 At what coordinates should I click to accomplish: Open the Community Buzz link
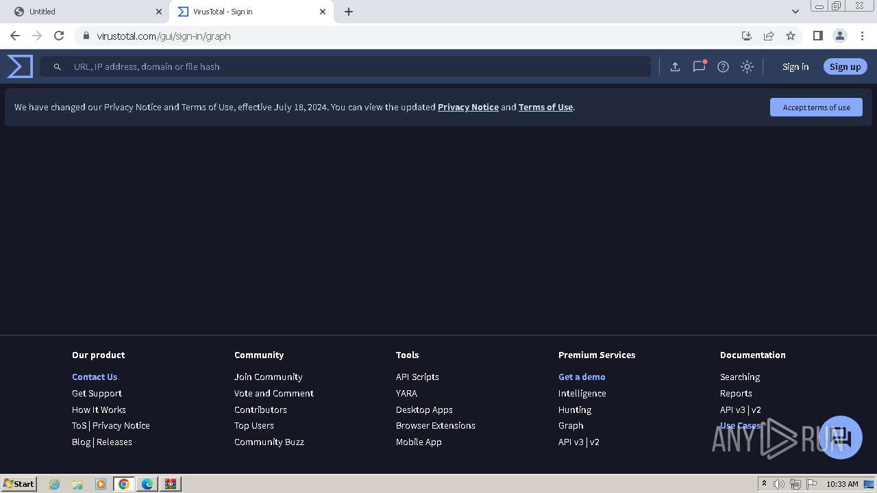(x=269, y=442)
